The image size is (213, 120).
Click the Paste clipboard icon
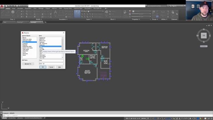tap(173, 12)
